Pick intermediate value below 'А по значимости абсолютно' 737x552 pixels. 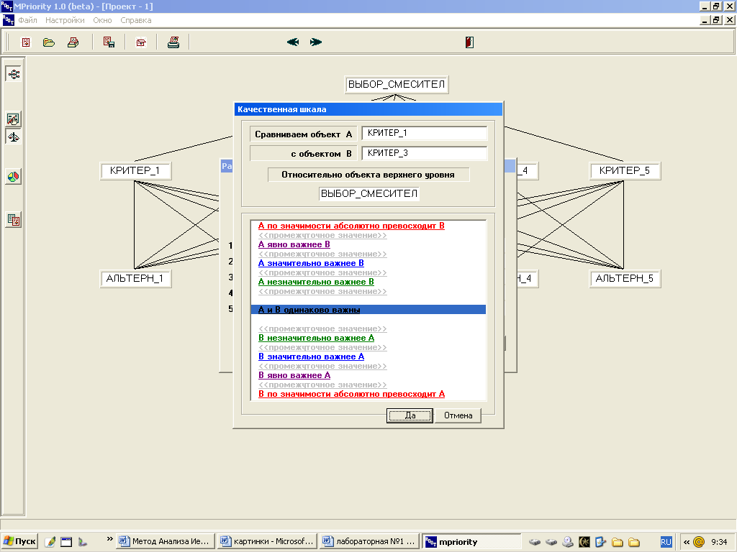322,235
